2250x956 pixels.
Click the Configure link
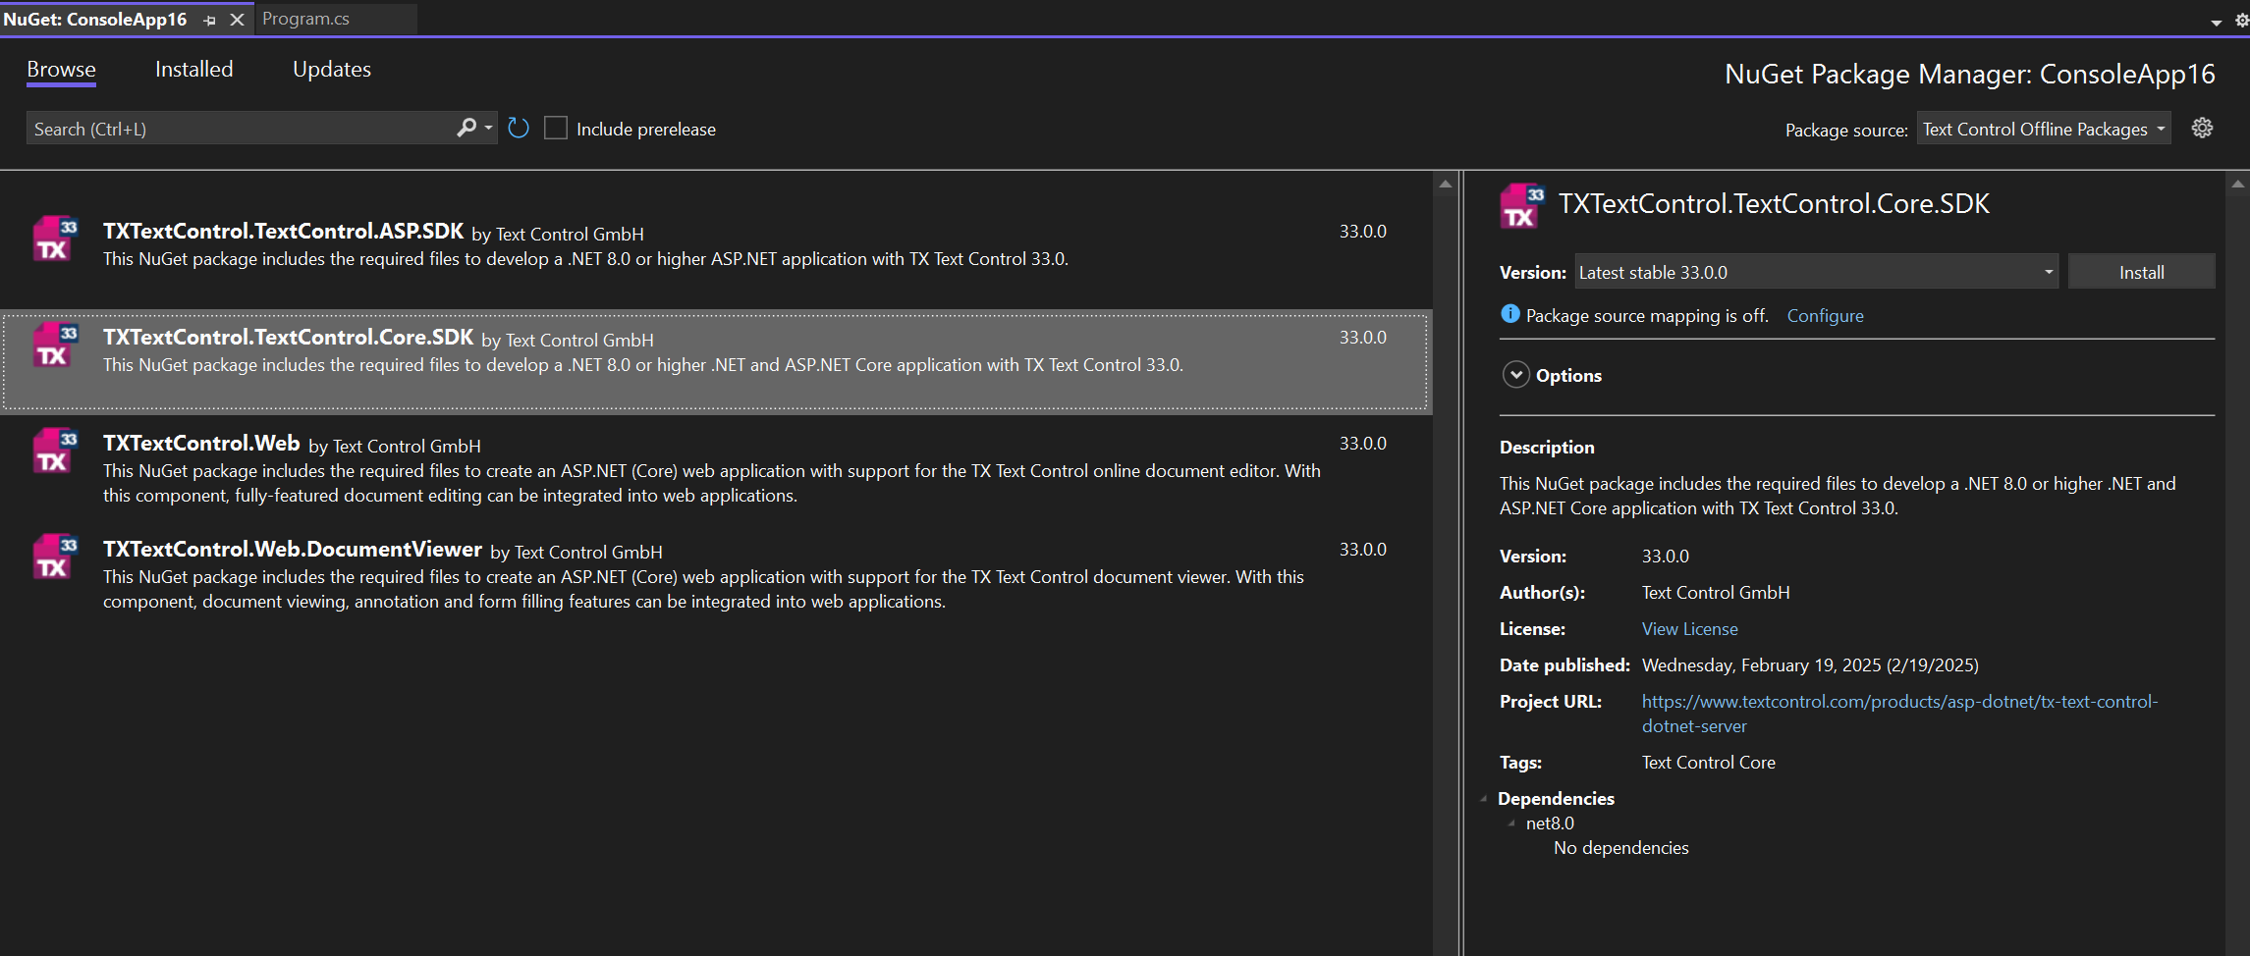coord(1825,316)
